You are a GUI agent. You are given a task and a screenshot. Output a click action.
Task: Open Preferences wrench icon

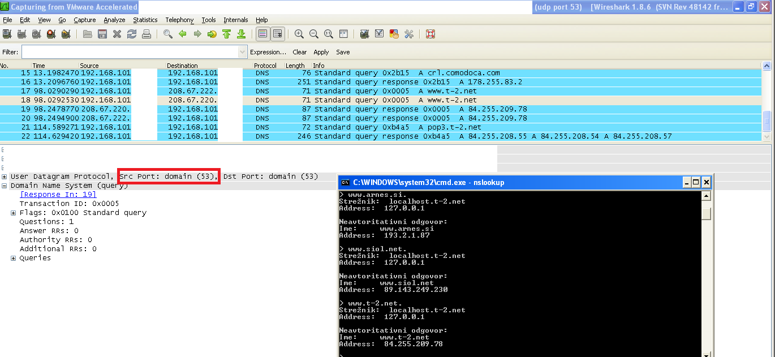pyautogui.click(x=409, y=34)
